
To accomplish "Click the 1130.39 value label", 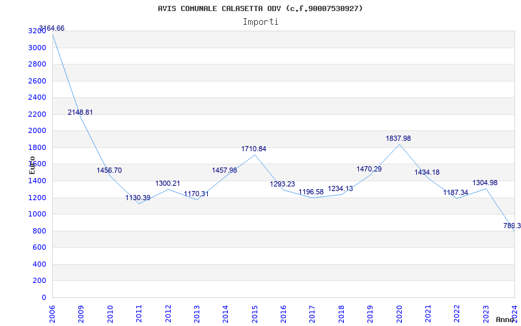I will click(x=138, y=198).
